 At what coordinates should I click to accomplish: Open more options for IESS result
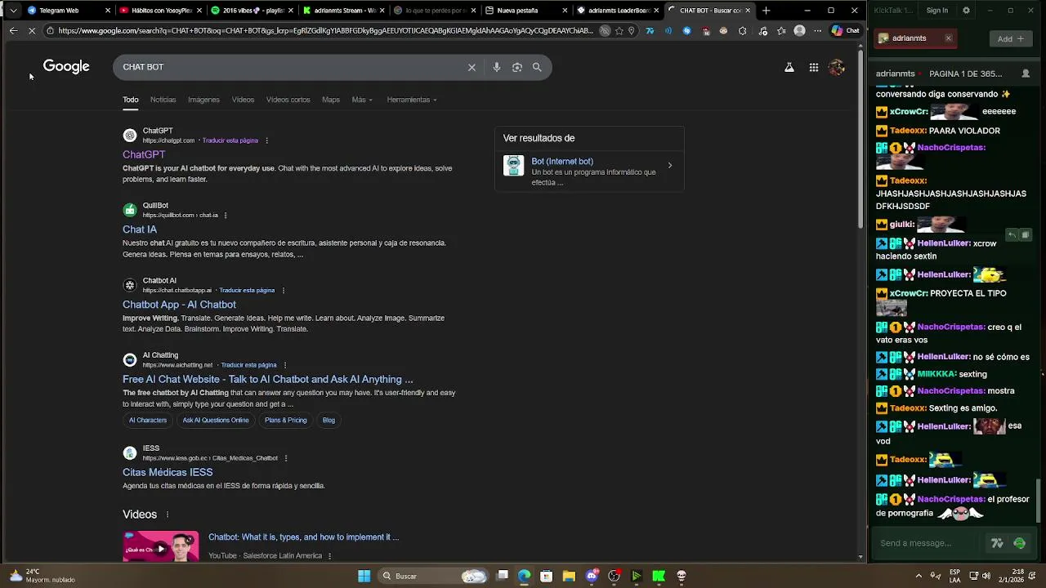[x=285, y=458]
